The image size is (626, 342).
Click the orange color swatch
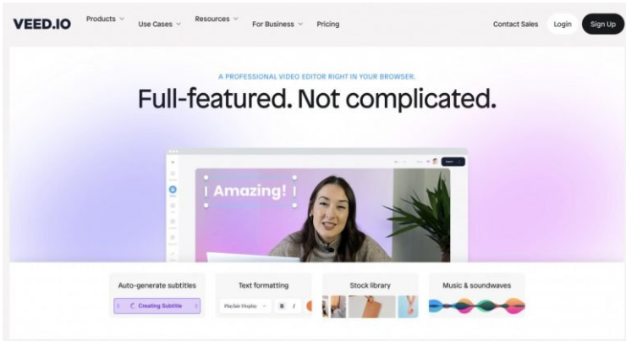tap(309, 306)
